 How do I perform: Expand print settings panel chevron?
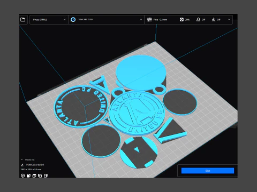pyautogui.click(x=229, y=20)
